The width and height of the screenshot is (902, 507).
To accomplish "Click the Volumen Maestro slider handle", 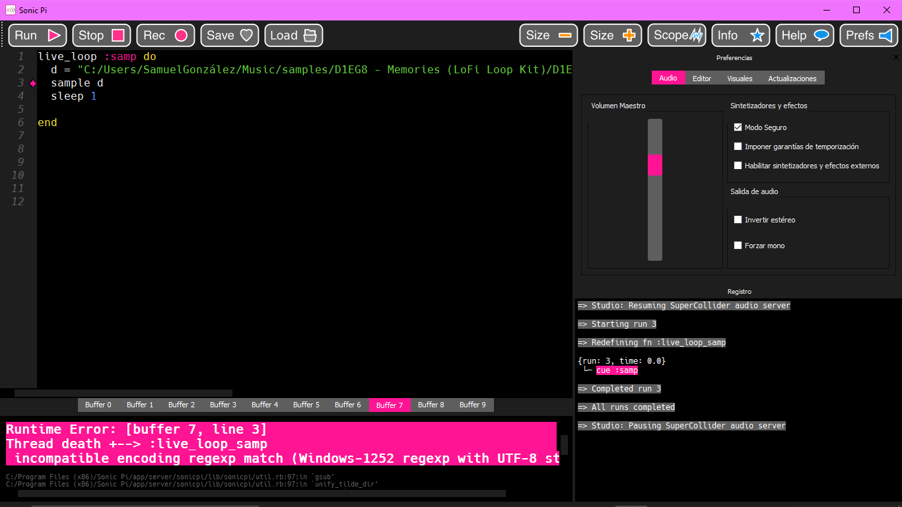I will click(x=655, y=164).
